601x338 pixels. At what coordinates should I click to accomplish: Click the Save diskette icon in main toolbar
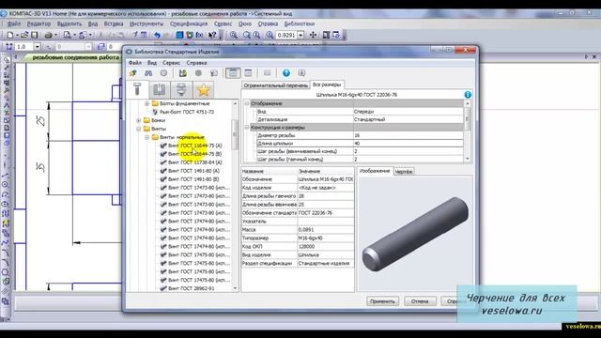click(x=35, y=35)
